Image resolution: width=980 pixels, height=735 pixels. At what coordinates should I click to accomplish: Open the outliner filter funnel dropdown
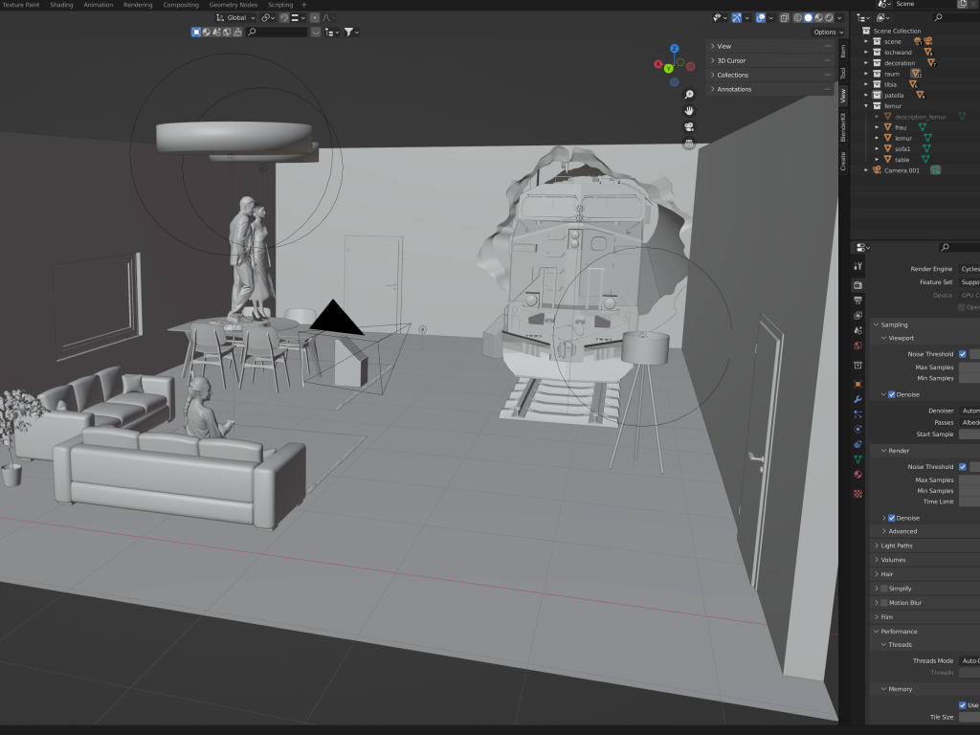(351, 32)
